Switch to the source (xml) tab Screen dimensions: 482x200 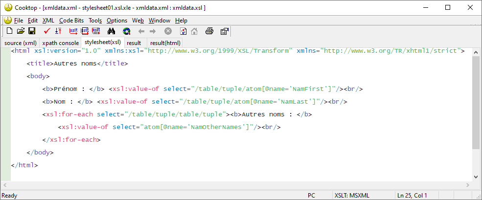pyautogui.click(x=20, y=43)
